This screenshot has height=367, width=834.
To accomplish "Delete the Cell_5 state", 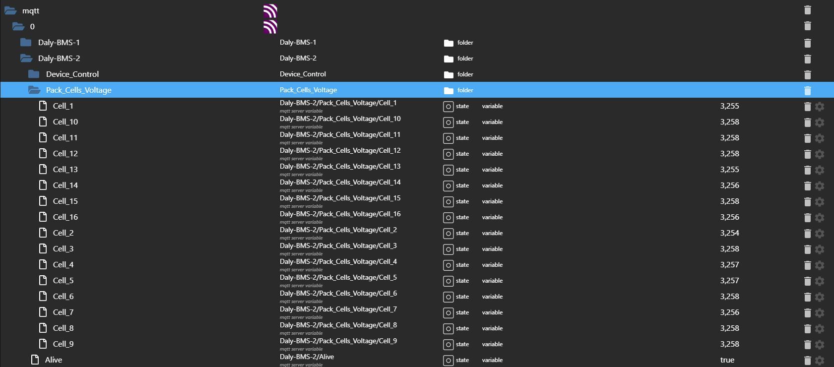I will click(807, 281).
